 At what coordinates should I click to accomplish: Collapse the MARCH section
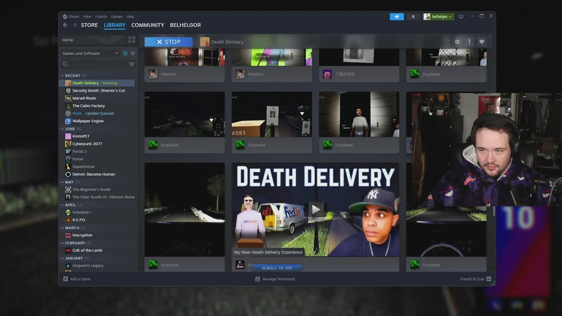[x=62, y=228]
